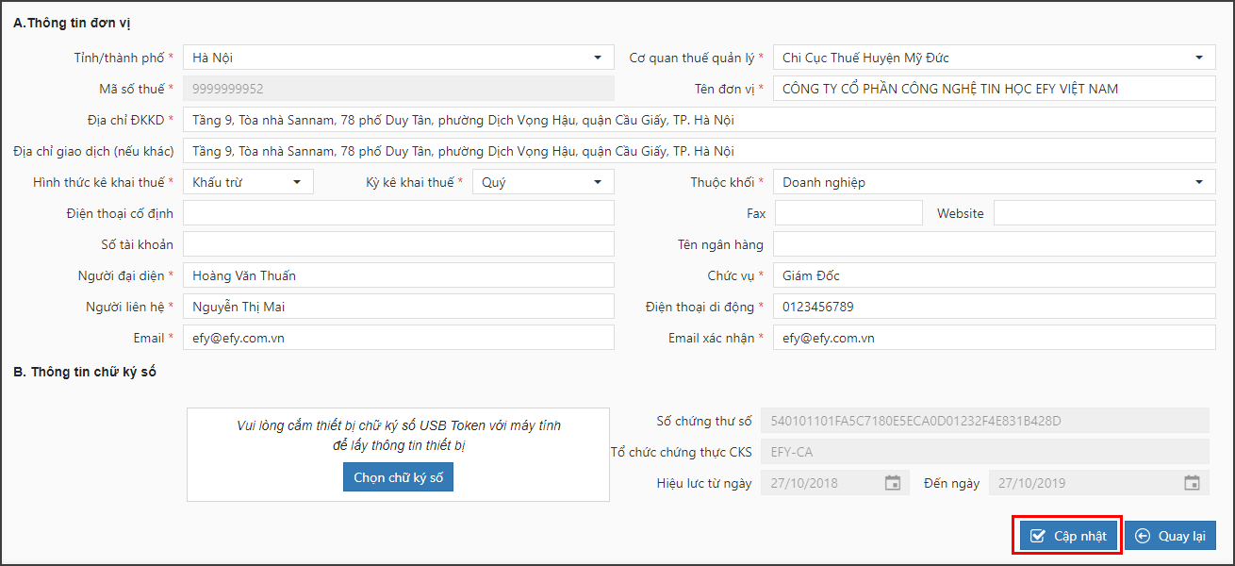Click the Email xác nhận field
This screenshot has width=1235, height=566.
click(x=994, y=338)
